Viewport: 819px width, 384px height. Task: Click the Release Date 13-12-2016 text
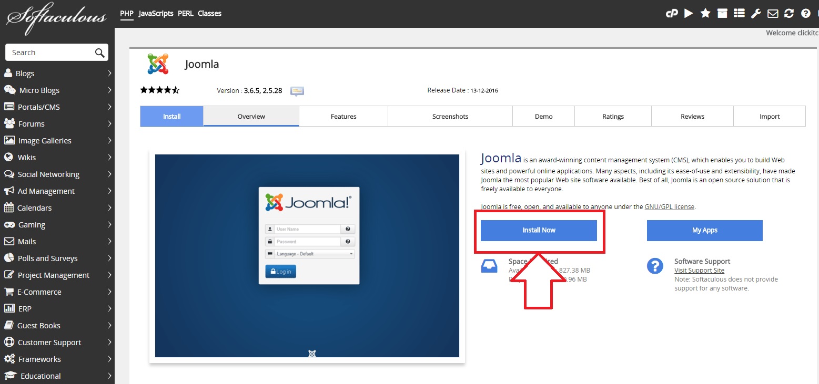coord(463,90)
